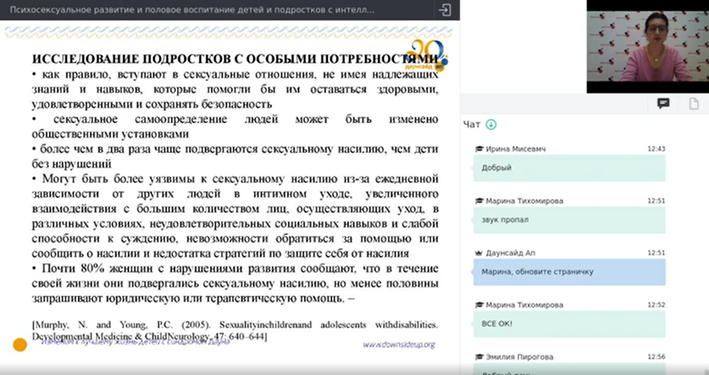
Task: Click the graduation cap beside Ирина Мисевич
Action: 479,149
